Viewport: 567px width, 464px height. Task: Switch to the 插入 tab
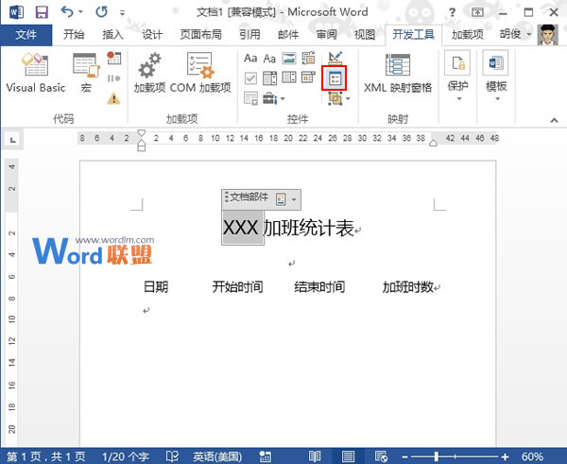pyautogui.click(x=112, y=35)
